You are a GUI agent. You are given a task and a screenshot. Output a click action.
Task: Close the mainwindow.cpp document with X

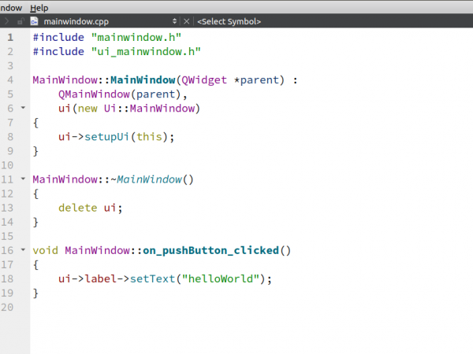[186, 21]
